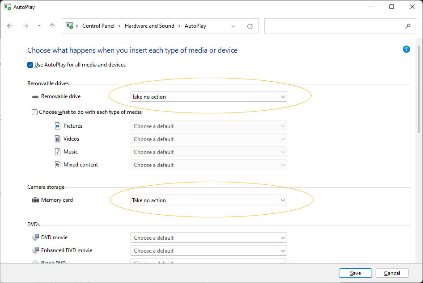
Task: Save the AutoPlay settings
Action: coord(355,273)
